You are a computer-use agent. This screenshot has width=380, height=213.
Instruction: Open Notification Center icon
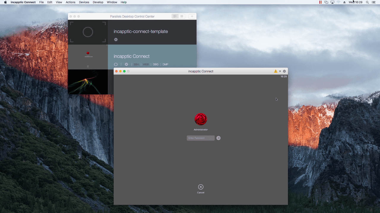(374, 2)
